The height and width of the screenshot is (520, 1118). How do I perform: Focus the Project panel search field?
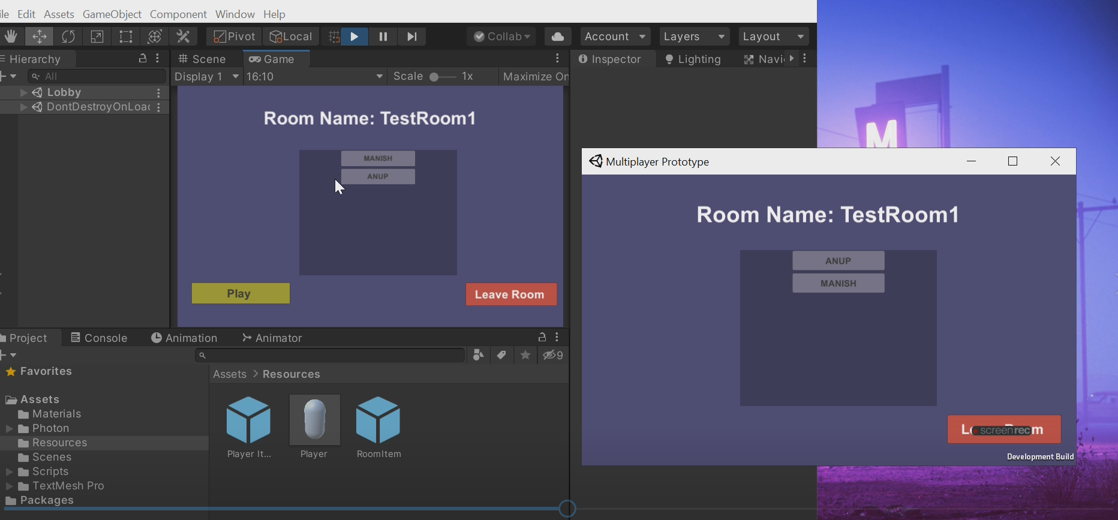pos(330,355)
